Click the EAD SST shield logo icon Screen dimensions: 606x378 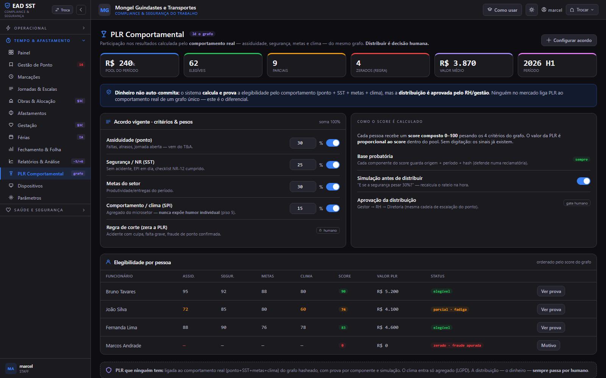pos(7,6)
